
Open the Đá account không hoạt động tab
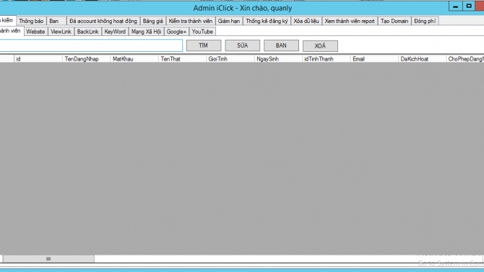click(103, 21)
